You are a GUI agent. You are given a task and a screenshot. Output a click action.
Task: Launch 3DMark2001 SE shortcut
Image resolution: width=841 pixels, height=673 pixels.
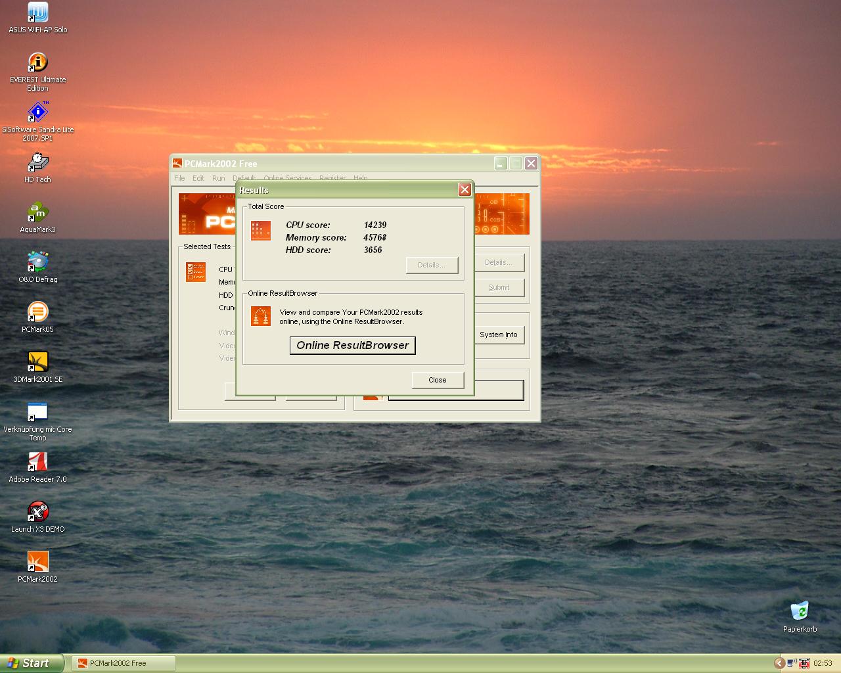click(x=37, y=362)
